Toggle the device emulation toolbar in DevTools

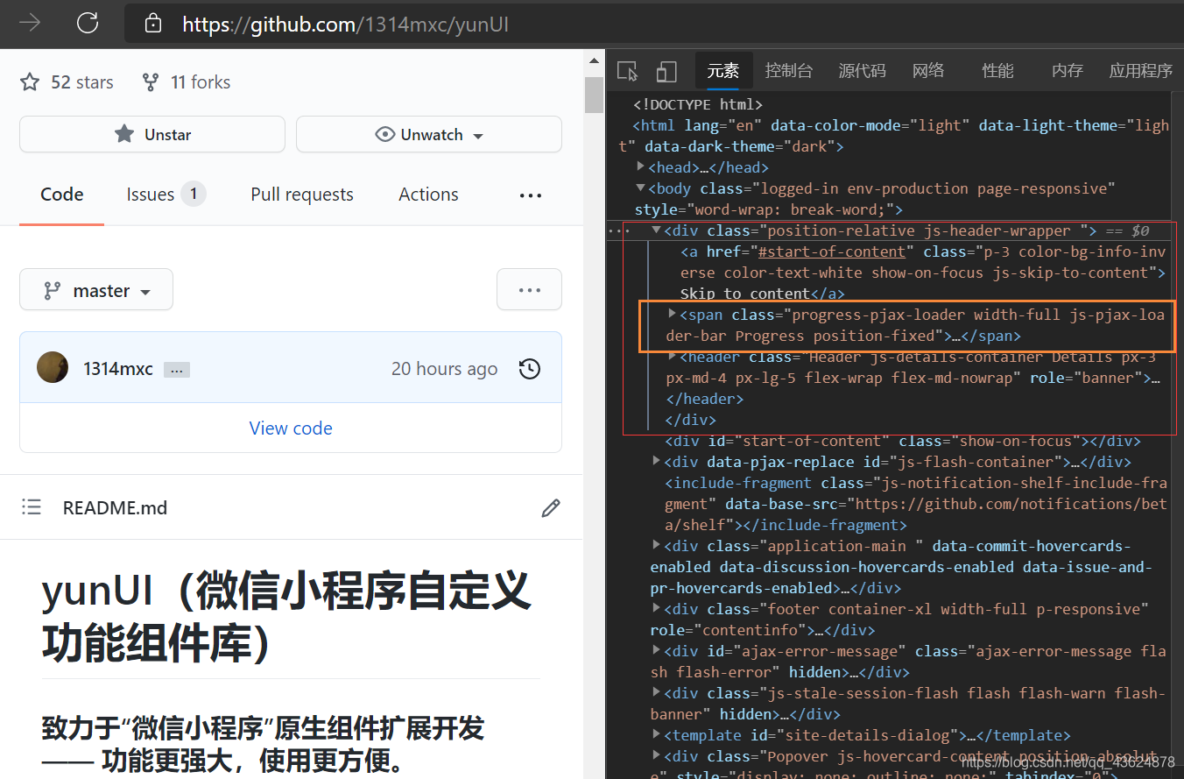[x=666, y=70]
